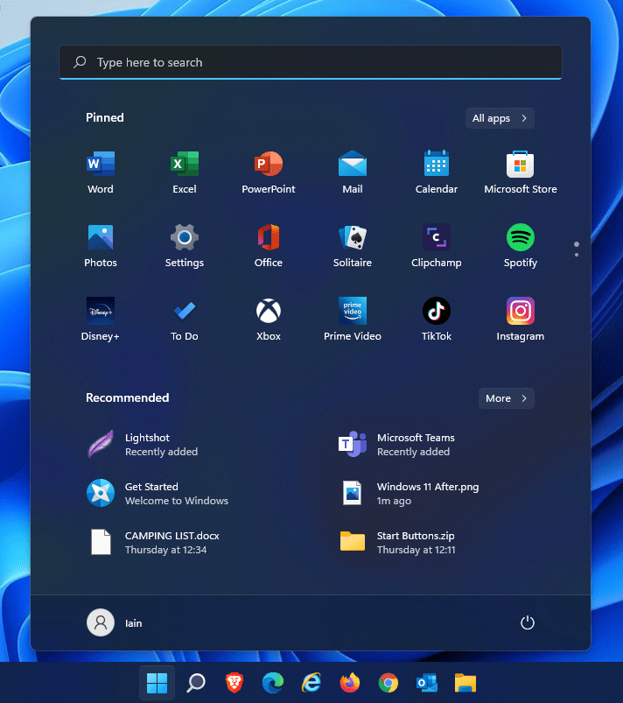This screenshot has width=623, height=703.
Task: Launch Excel from pinned apps
Action: (185, 172)
